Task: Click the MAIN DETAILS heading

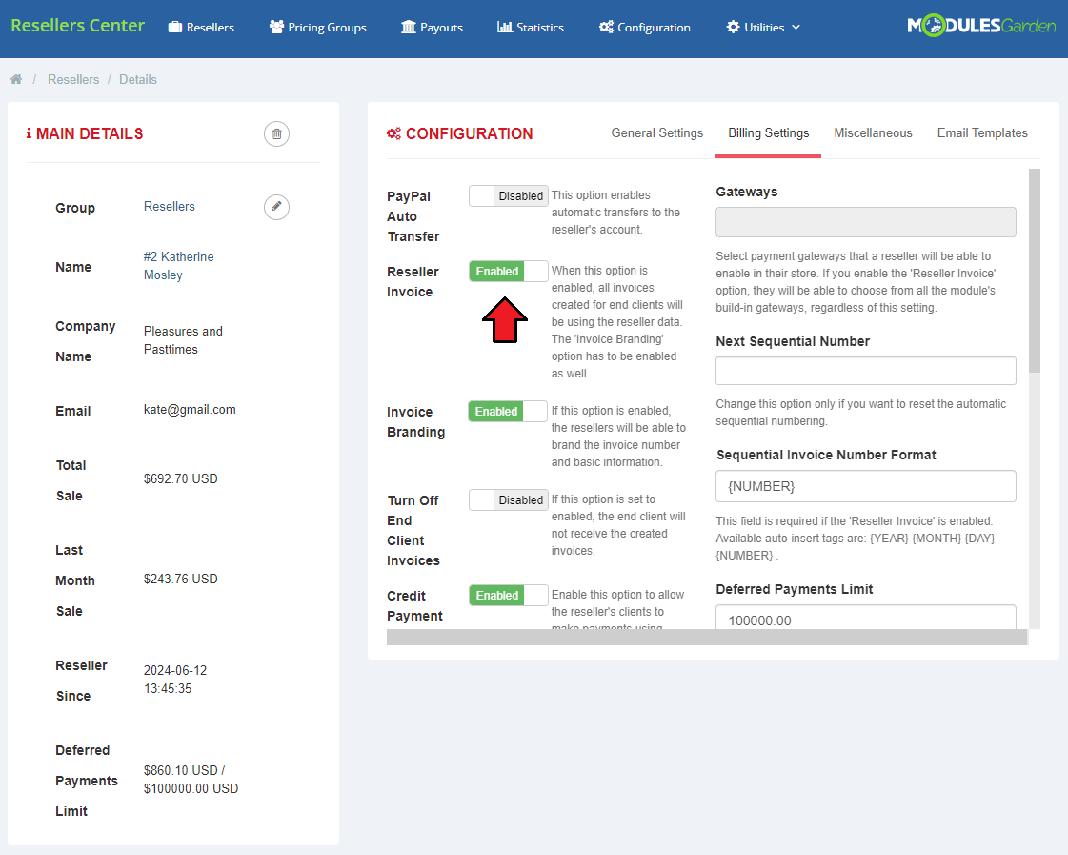Action: point(85,133)
